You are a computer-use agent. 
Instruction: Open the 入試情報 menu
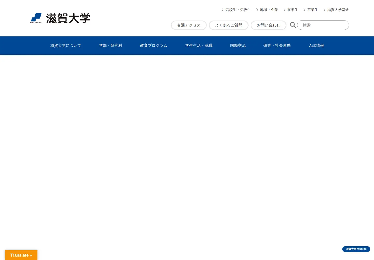coord(316,45)
